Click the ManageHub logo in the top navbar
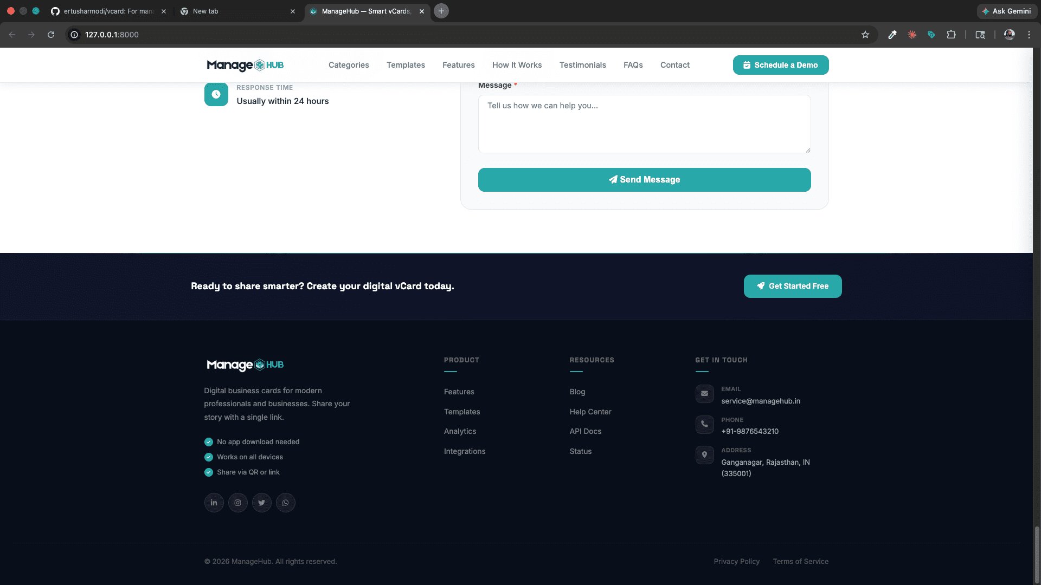This screenshot has height=585, width=1041. (x=245, y=65)
